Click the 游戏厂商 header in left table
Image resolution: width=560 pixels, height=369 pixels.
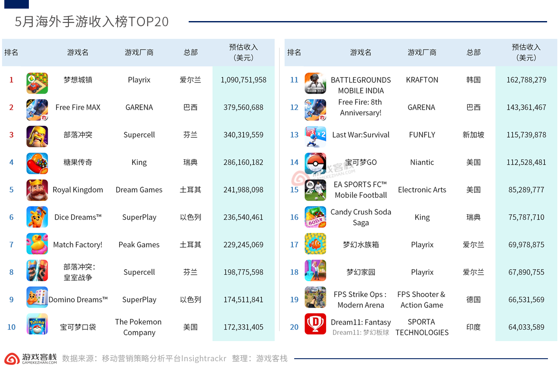coord(139,52)
